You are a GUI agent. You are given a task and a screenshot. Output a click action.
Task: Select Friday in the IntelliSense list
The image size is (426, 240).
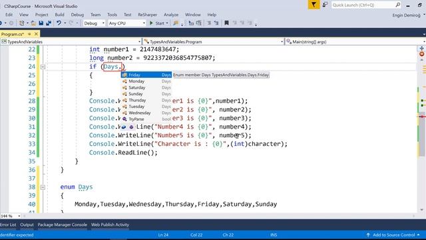pos(146,75)
